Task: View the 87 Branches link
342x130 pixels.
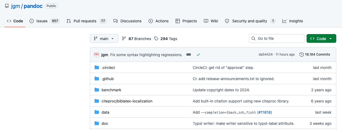Action: (x=137, y=39)
